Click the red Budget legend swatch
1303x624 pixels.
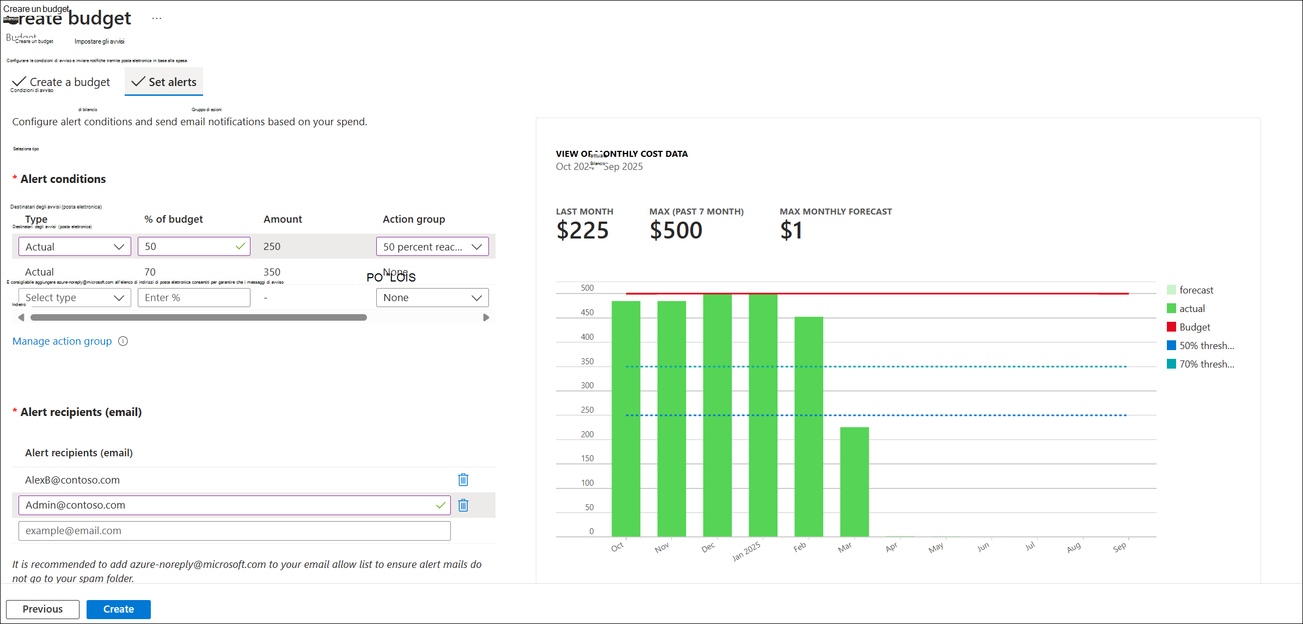(1171, 327)
